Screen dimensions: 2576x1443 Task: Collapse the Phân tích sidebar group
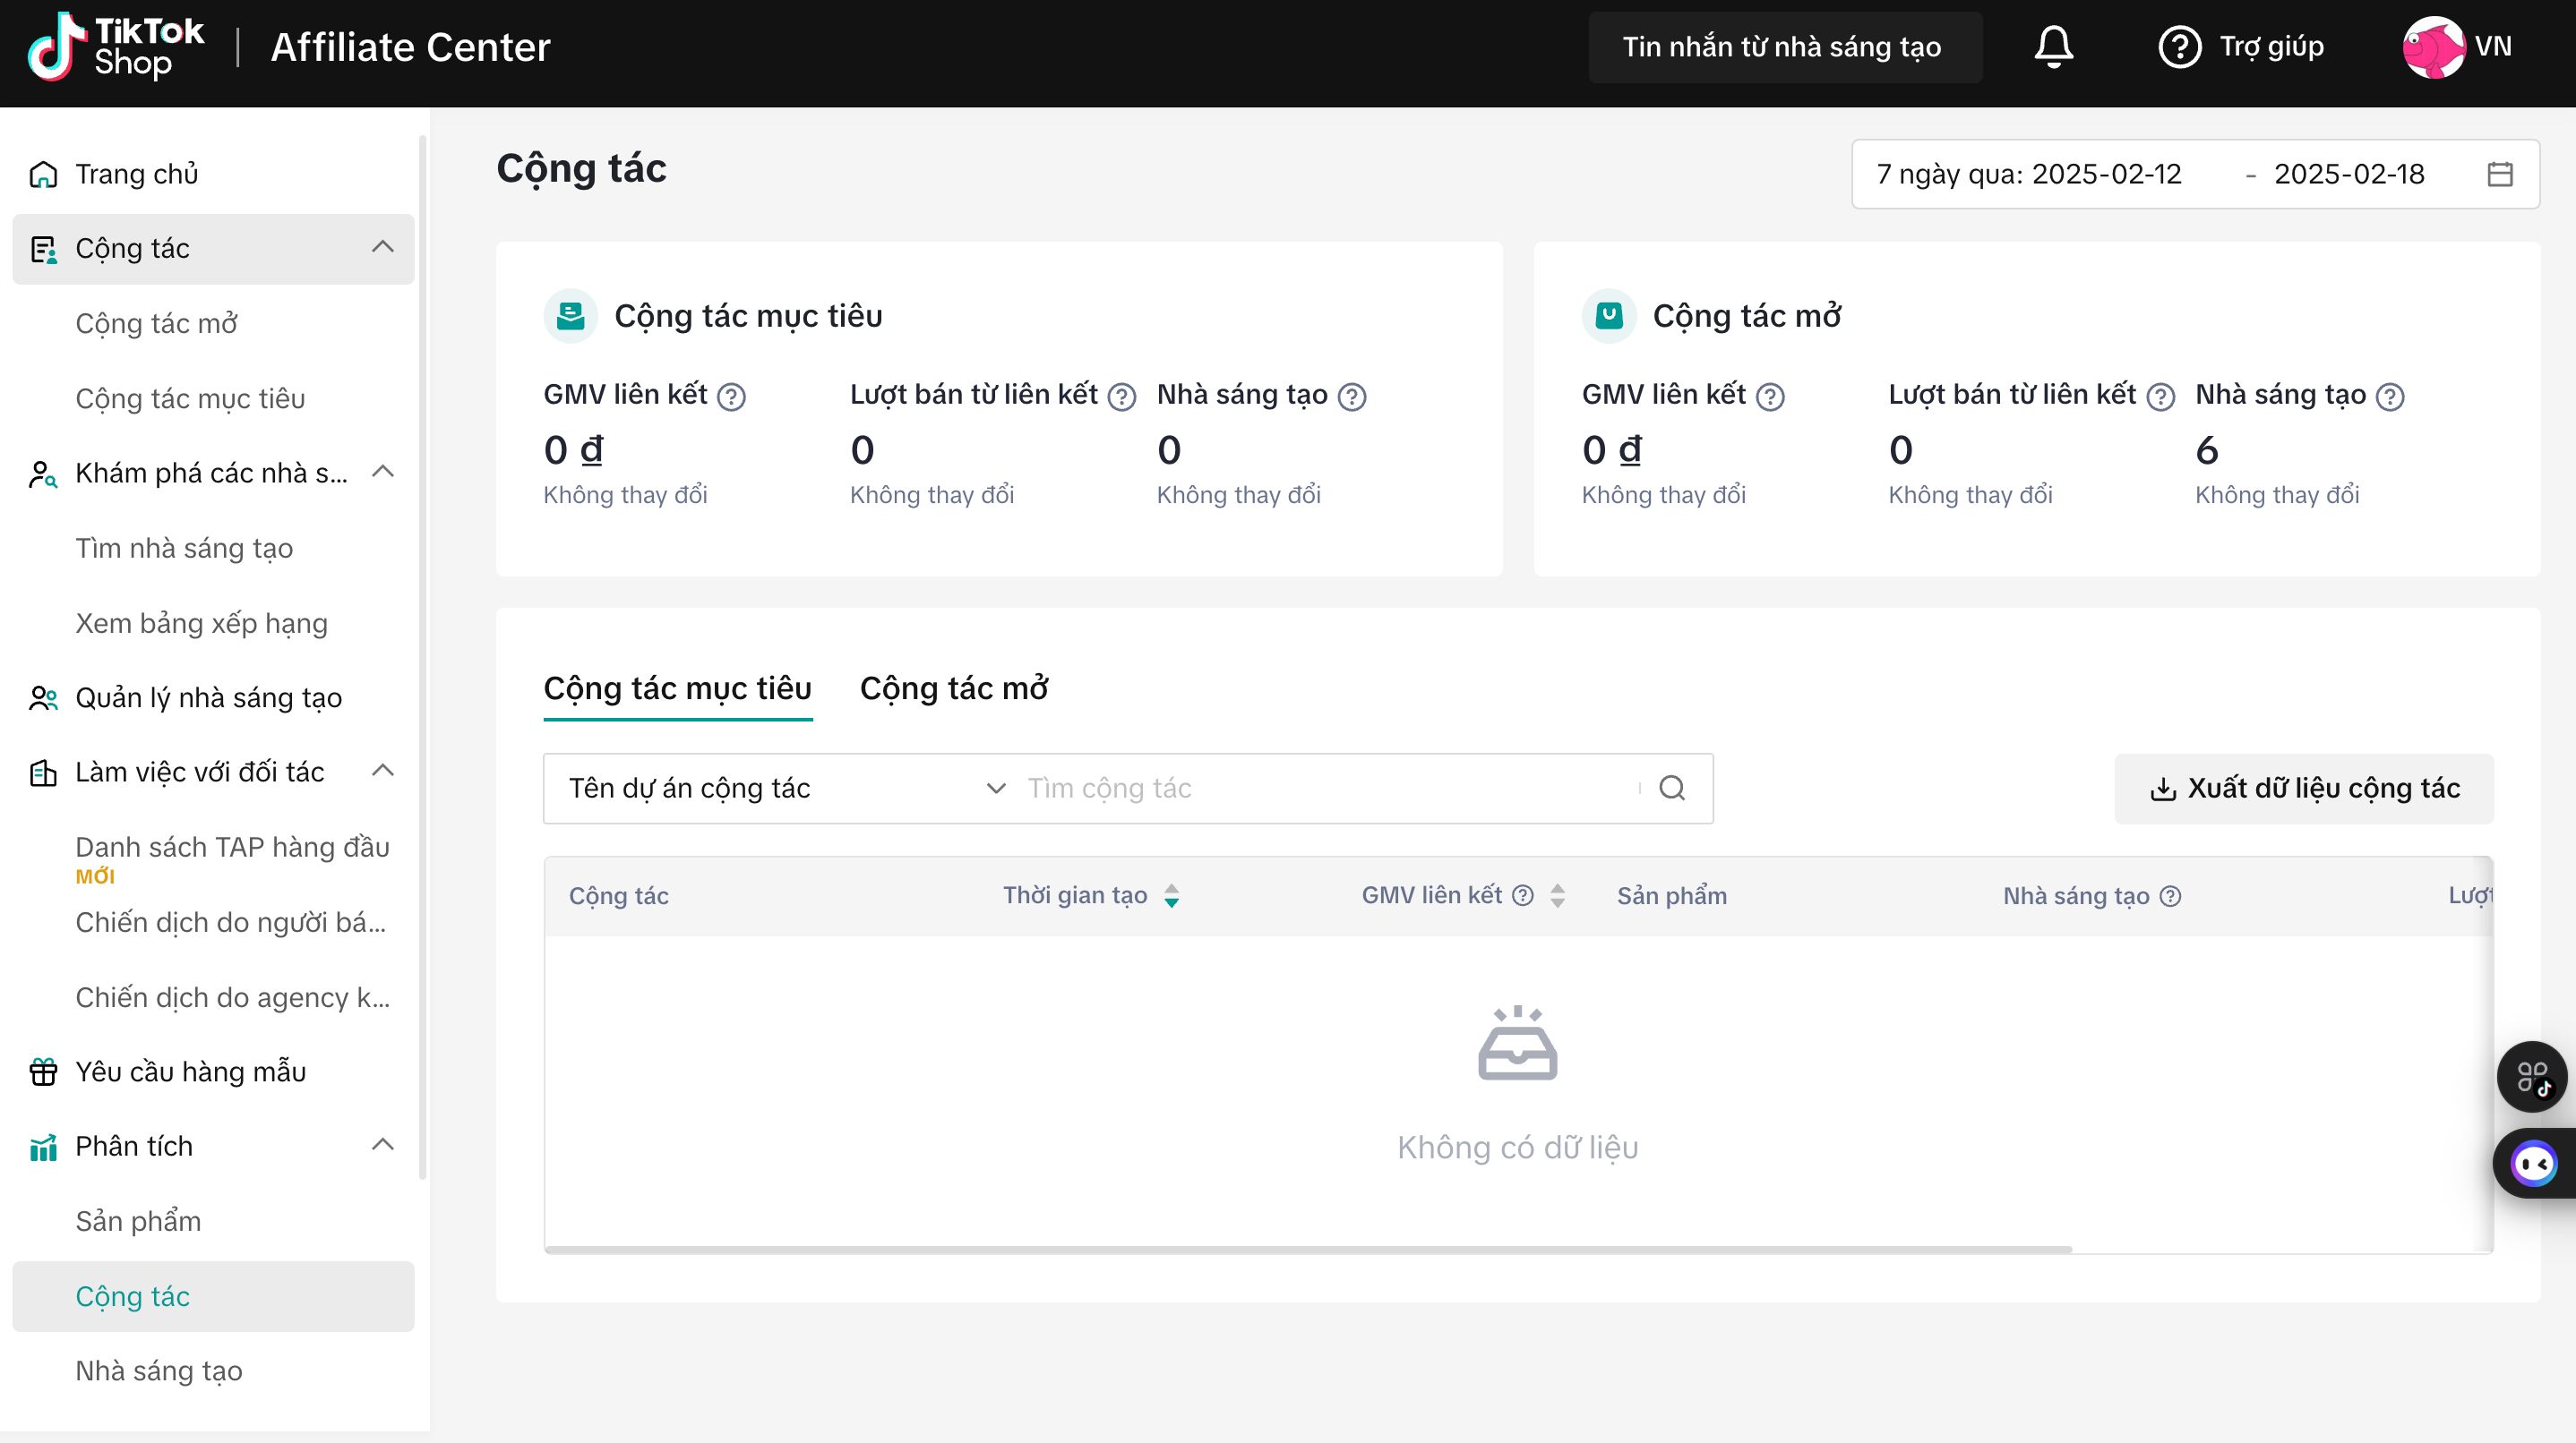(x=382, y=1145)
